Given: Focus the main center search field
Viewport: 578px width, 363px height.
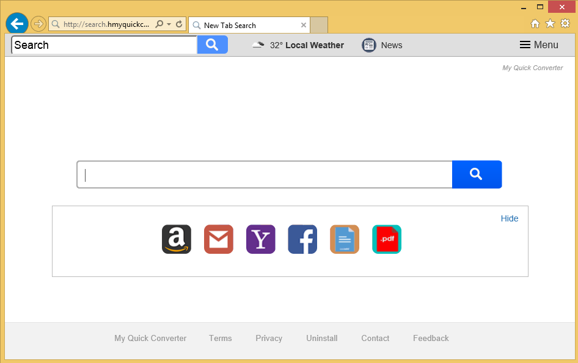Looking at the screenshot, I should pyautogui.click(x=264, y=175).
